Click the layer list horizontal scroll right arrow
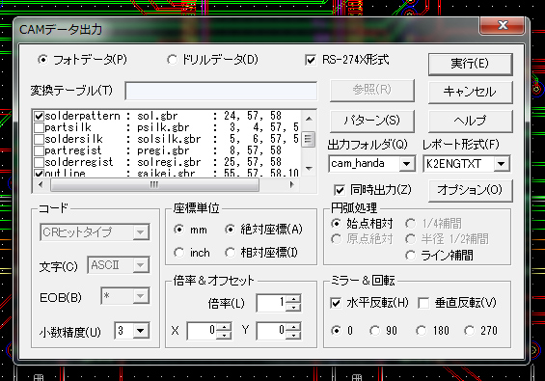Screen dimensions: 545x381 (x=292, y=184)
